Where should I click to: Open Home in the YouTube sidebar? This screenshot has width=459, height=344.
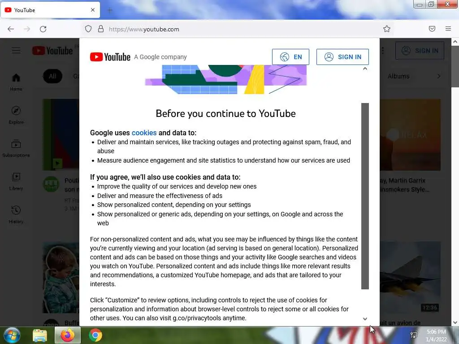(x=16, y=82)
